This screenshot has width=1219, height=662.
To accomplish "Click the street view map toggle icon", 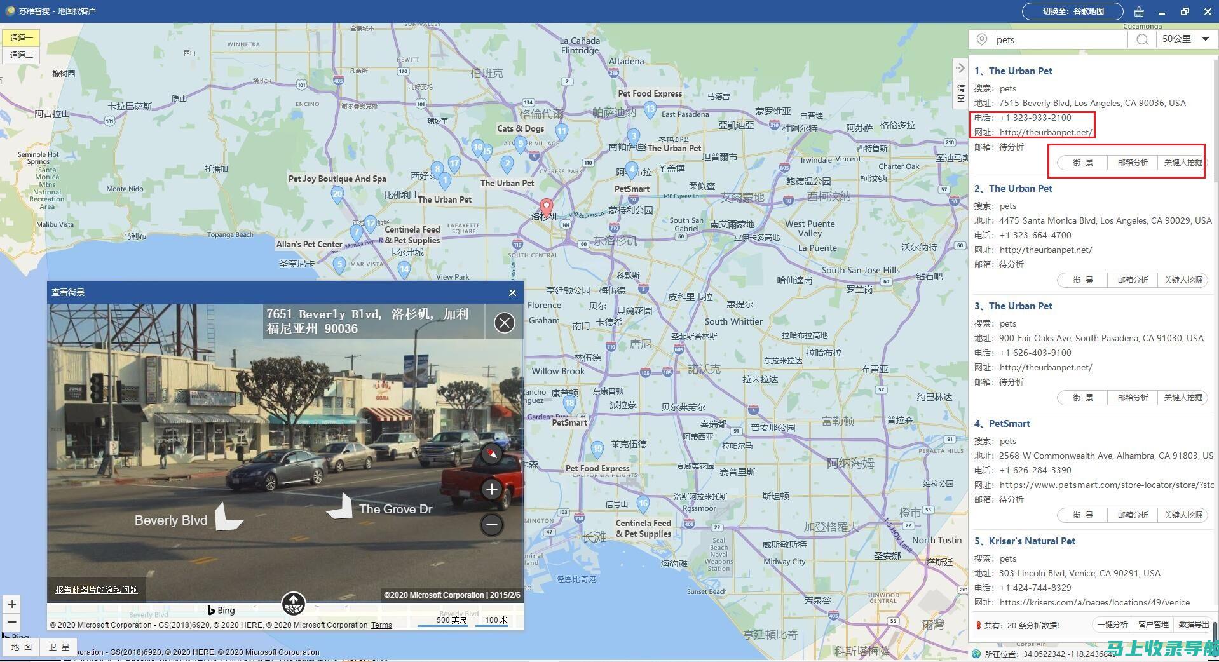I will (294, 604).
